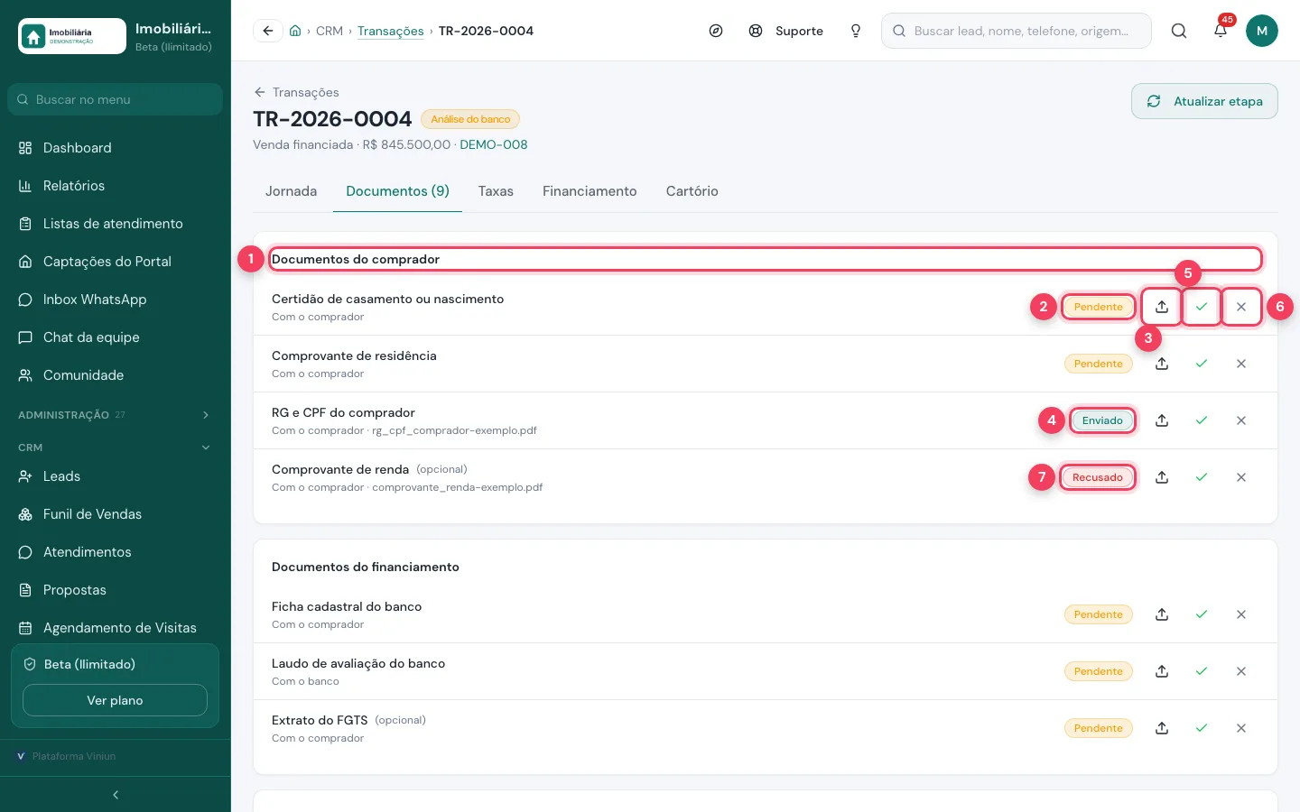
Task: Collapse the sidebar with bottom chevron
Action: (x=116, y=795)
